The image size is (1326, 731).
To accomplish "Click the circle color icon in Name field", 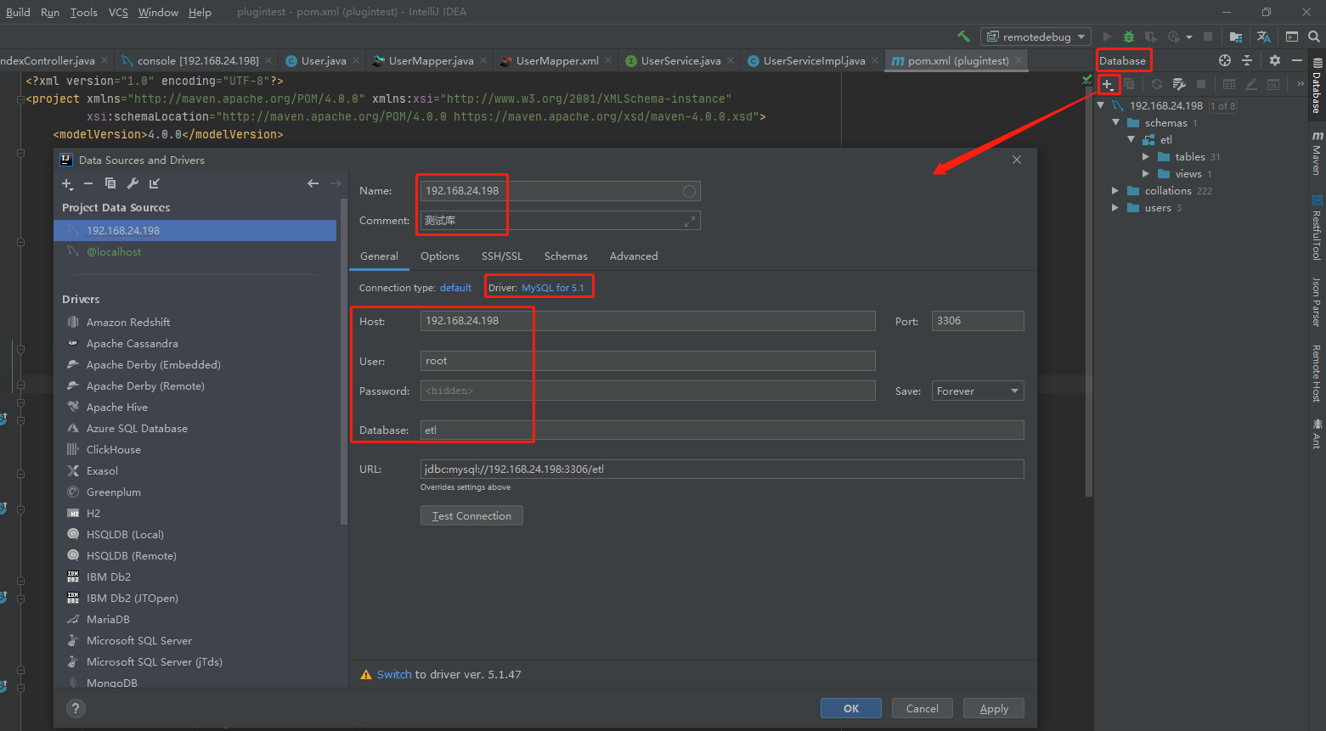I will tap(689, 191).
